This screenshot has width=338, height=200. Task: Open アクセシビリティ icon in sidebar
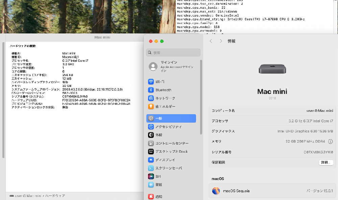click(151, 127)
